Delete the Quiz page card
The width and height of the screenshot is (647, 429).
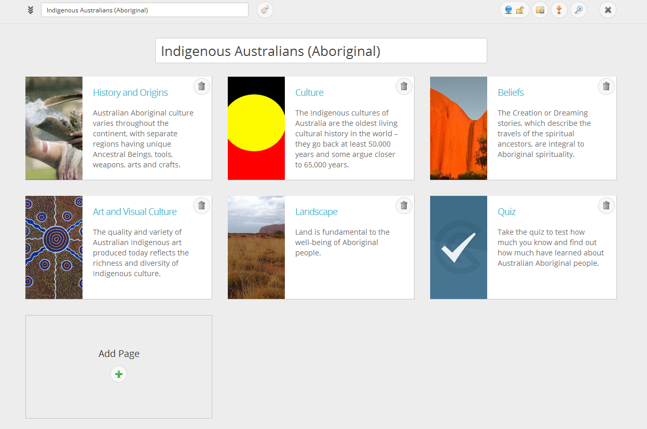click(x=607, y=206)
